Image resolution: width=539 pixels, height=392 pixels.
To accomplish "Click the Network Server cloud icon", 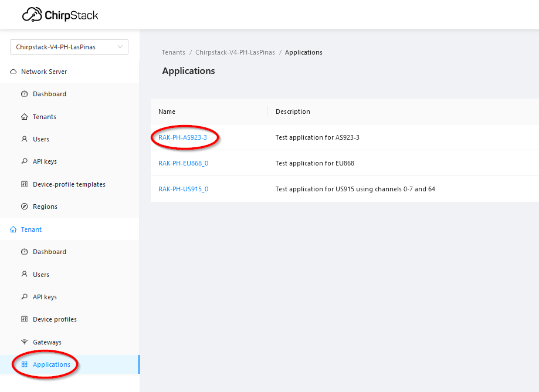I will point(13,72).
